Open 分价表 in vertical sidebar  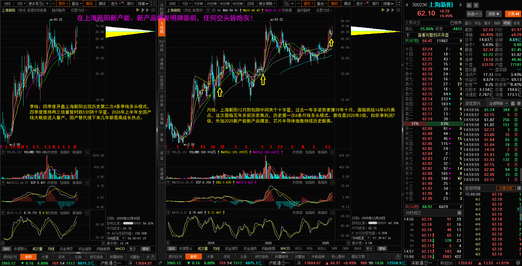162,101
